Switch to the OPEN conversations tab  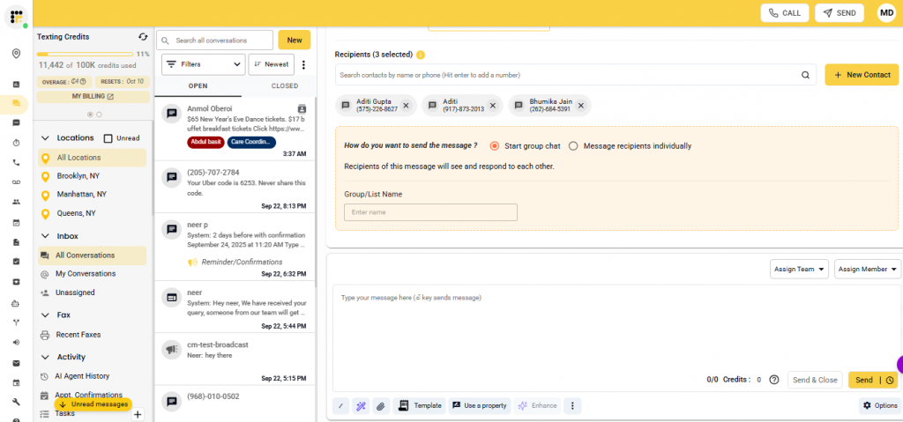pos(198,86)
